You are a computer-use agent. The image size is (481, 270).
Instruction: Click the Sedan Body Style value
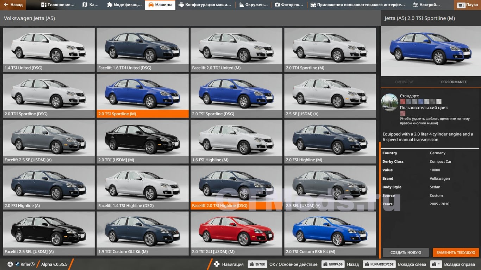pos(435,187)
